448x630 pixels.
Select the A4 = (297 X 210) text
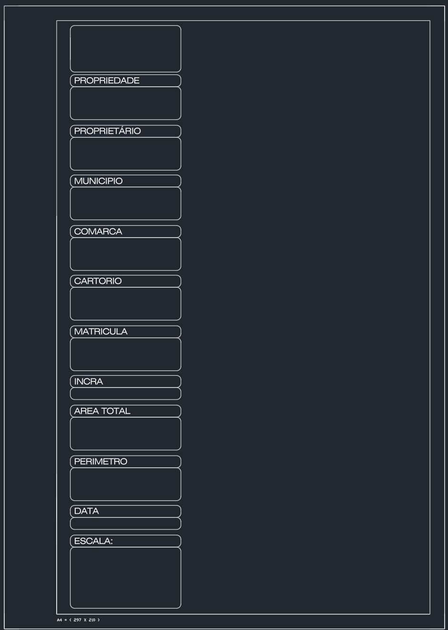pos(79,620)
